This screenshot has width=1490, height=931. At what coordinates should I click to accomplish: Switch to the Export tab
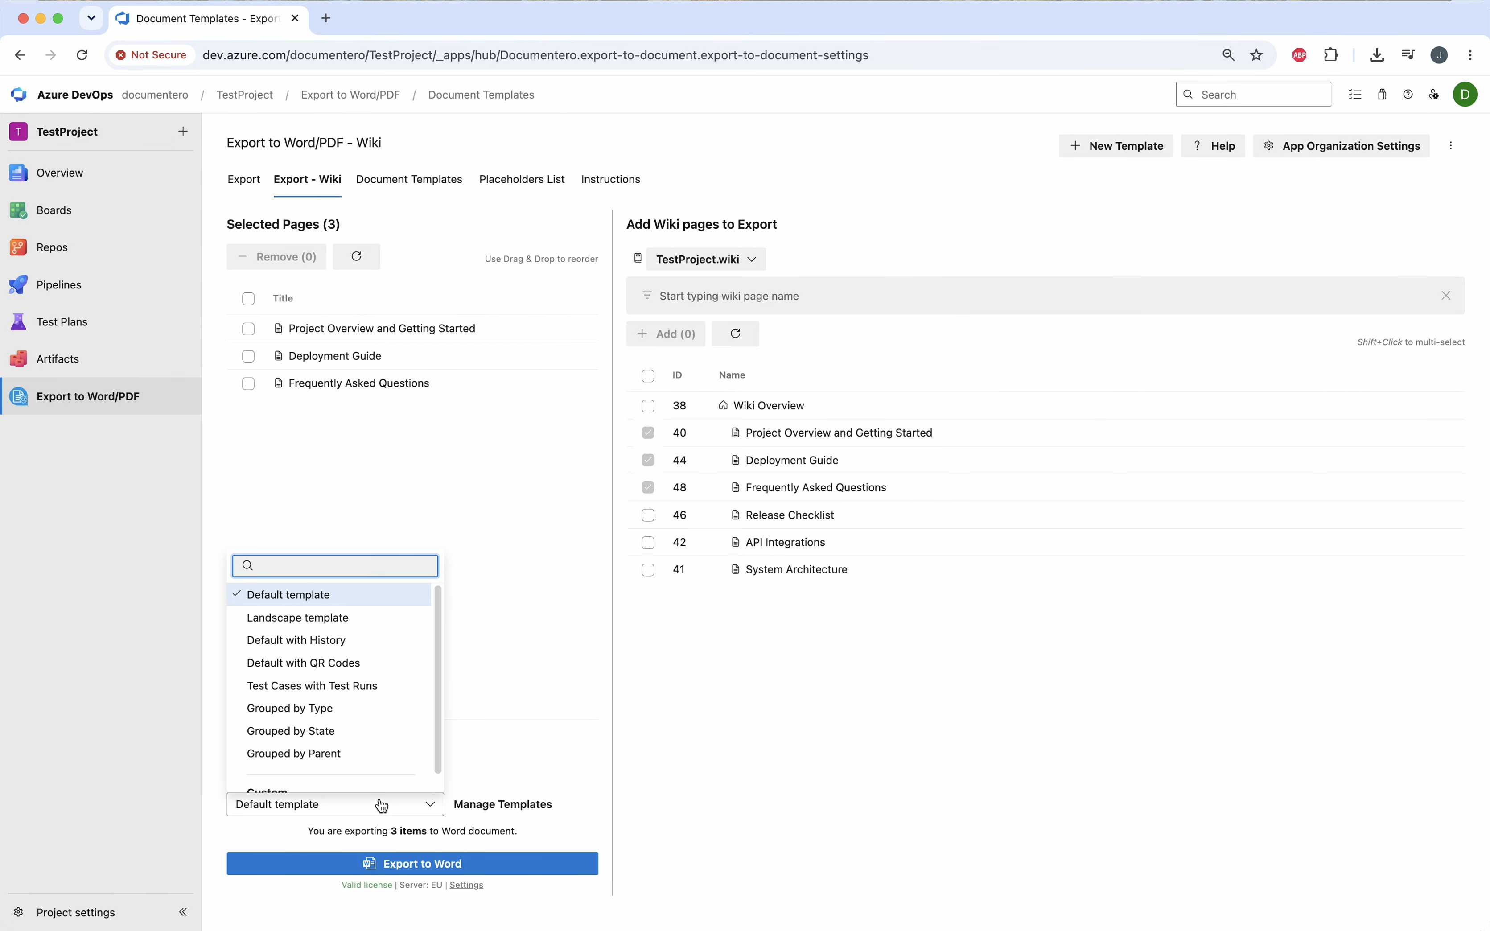[244, 179]
